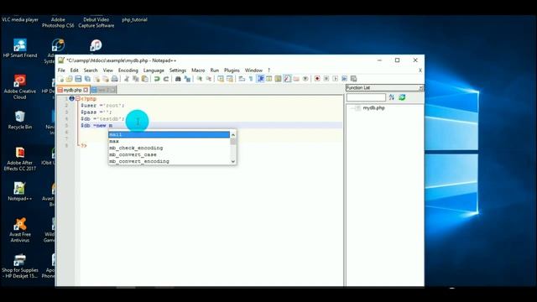Save the current file via toolbar icon
Viewport: 537px width, 302px height.
[x=78, y=79]
